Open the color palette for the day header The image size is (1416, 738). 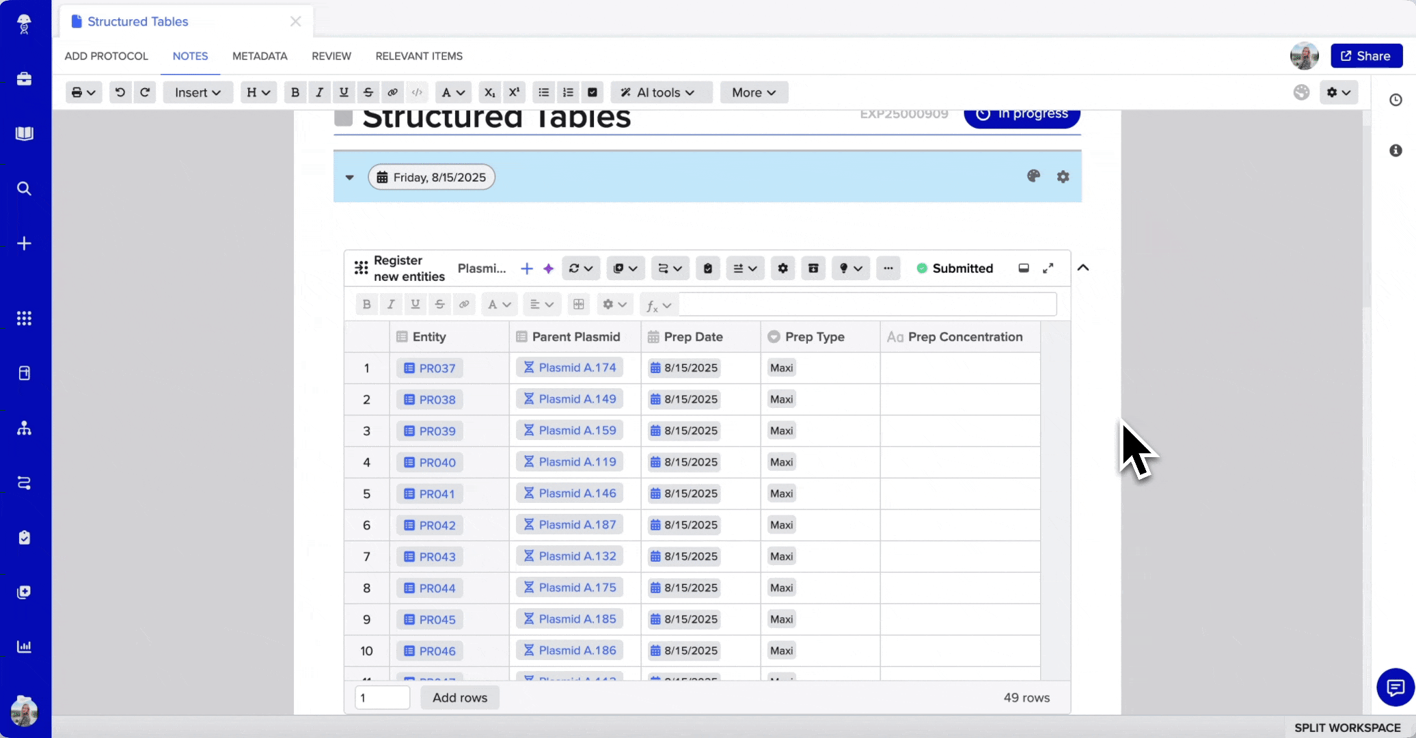pyautogui.click(x=1033, y=176)
